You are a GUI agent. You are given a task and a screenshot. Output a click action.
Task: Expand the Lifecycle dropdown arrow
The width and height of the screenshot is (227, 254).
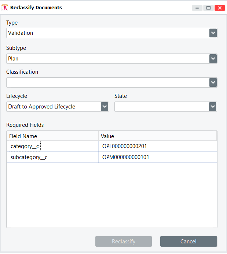coord(105,107)
